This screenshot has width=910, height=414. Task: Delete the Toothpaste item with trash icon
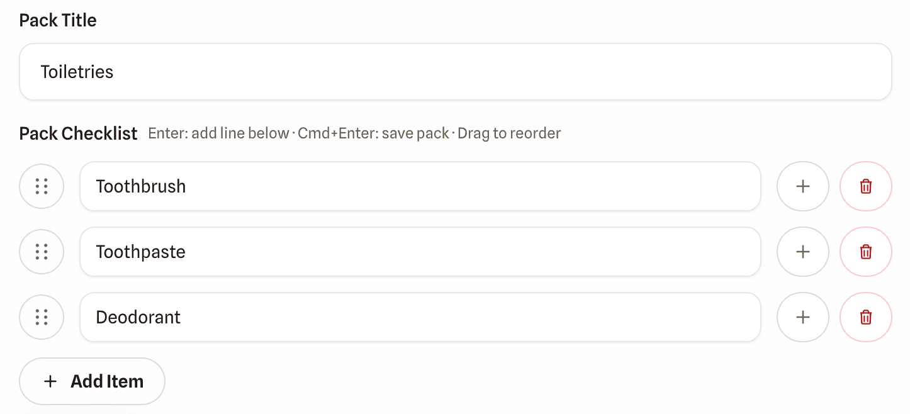[866, 252]
